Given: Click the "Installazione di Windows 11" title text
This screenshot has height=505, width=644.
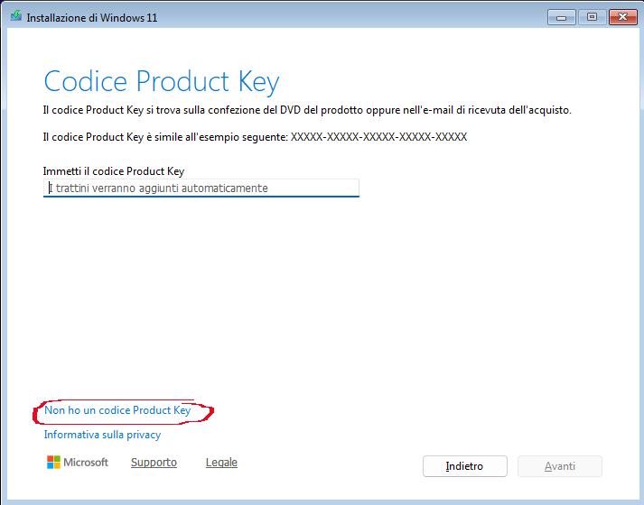Looking at the screenshot, I should [92, 17].
